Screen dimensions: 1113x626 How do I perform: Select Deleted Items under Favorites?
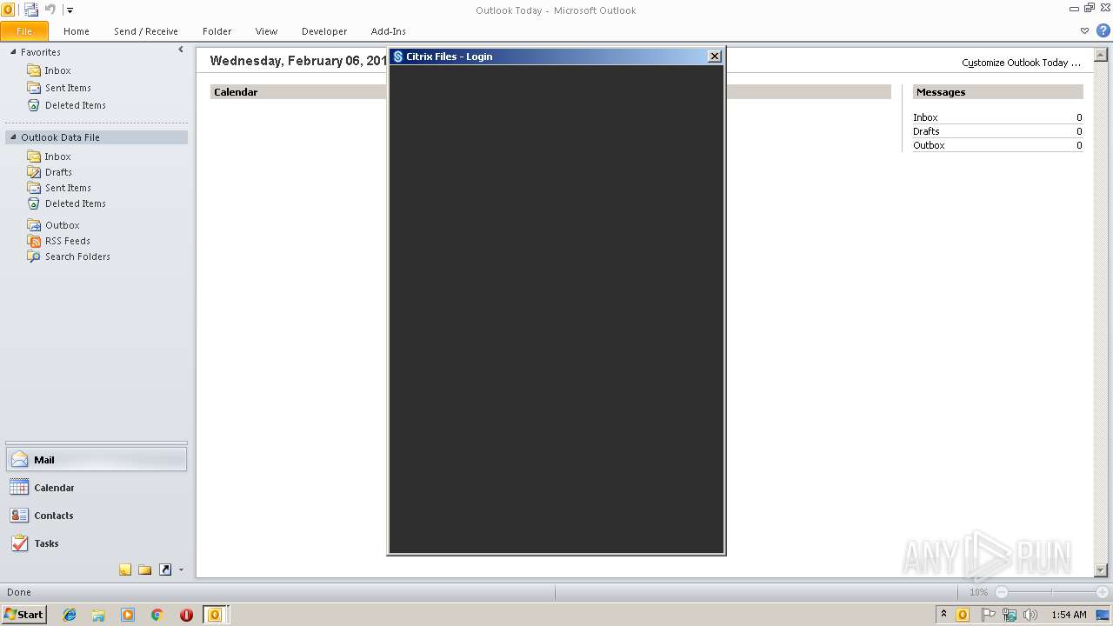pos(75,105)
